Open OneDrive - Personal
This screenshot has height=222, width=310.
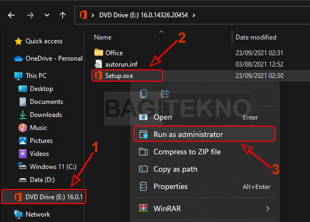coord(54,58)
